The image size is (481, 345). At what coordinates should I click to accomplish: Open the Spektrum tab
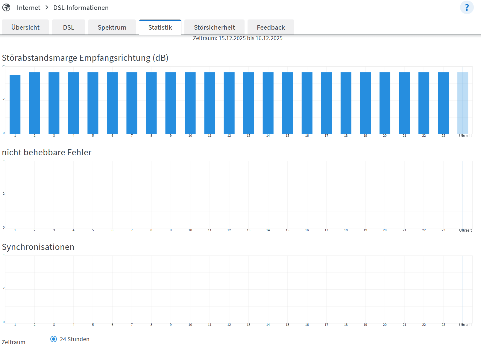pyautogui.click(x=112, y=27)
